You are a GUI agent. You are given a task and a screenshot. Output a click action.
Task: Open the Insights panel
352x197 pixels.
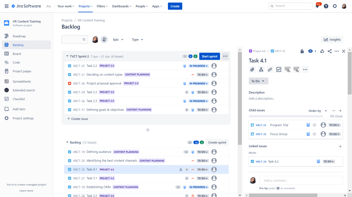click(332, 39)
